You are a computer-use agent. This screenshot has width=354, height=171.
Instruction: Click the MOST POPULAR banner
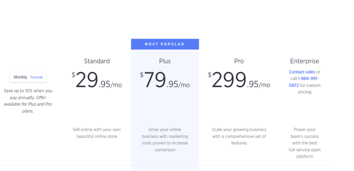click(165, 44)
